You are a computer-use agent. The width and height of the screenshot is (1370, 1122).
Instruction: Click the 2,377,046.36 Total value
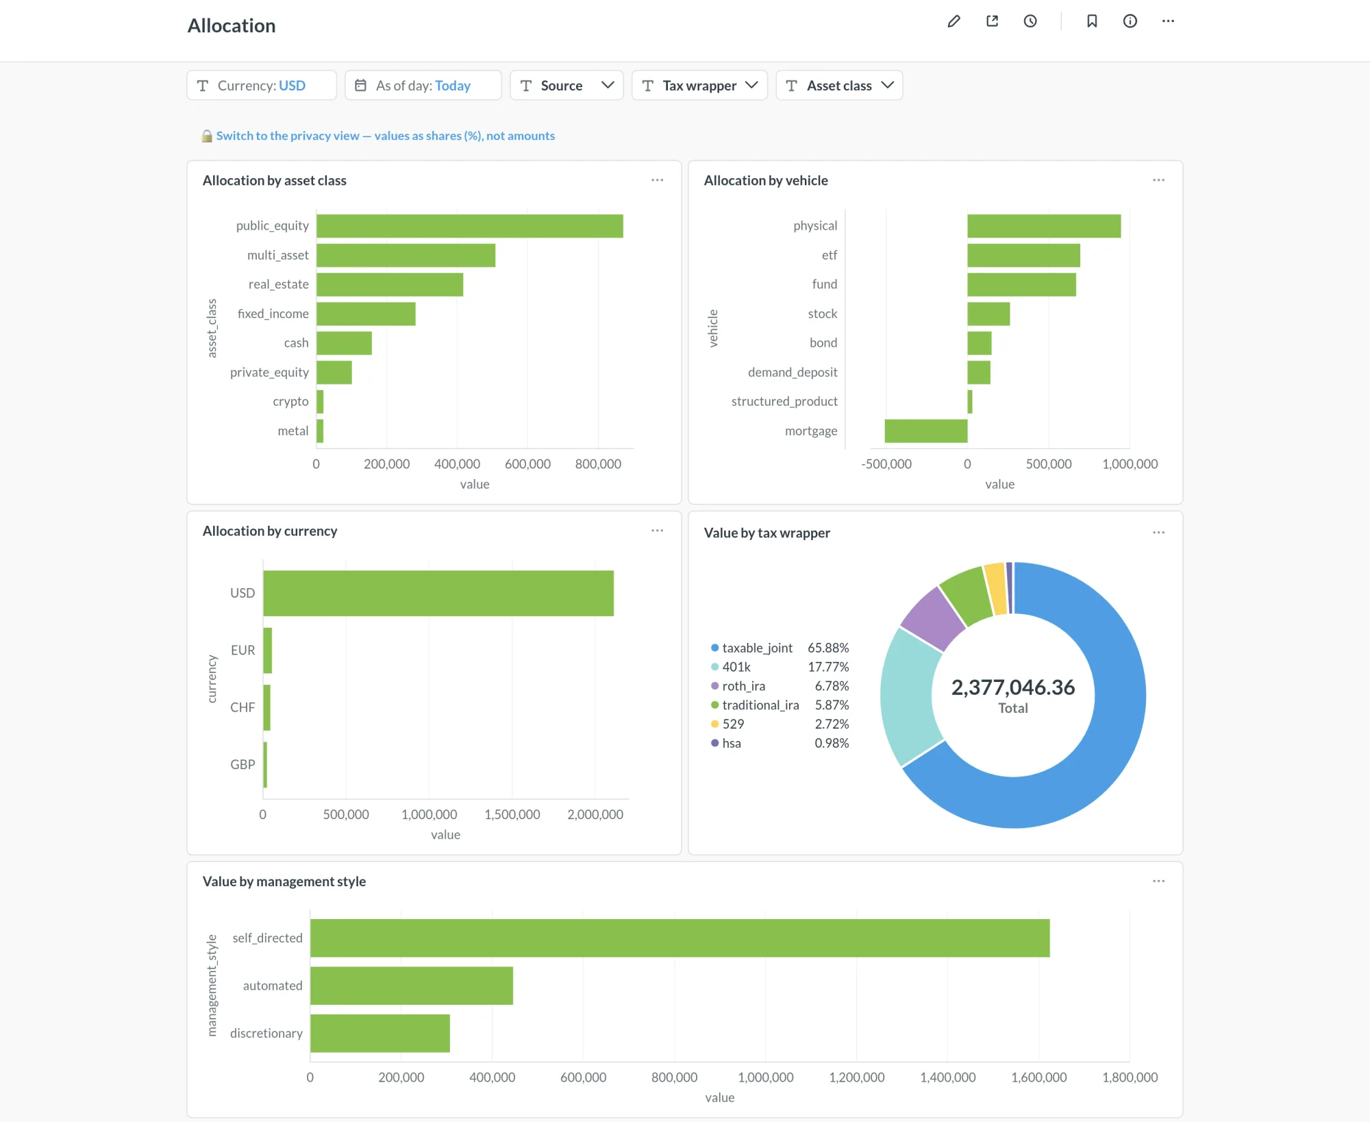tap(1013, 687)
